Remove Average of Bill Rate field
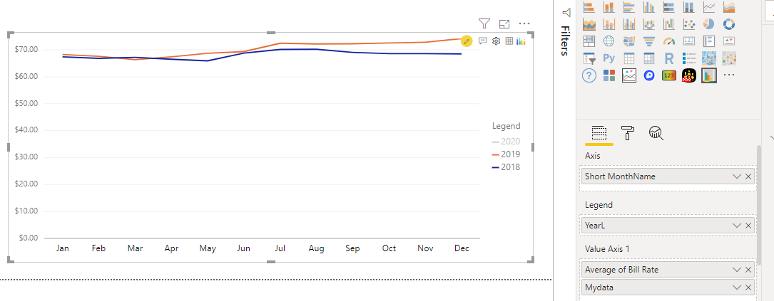 pos(748,270)
